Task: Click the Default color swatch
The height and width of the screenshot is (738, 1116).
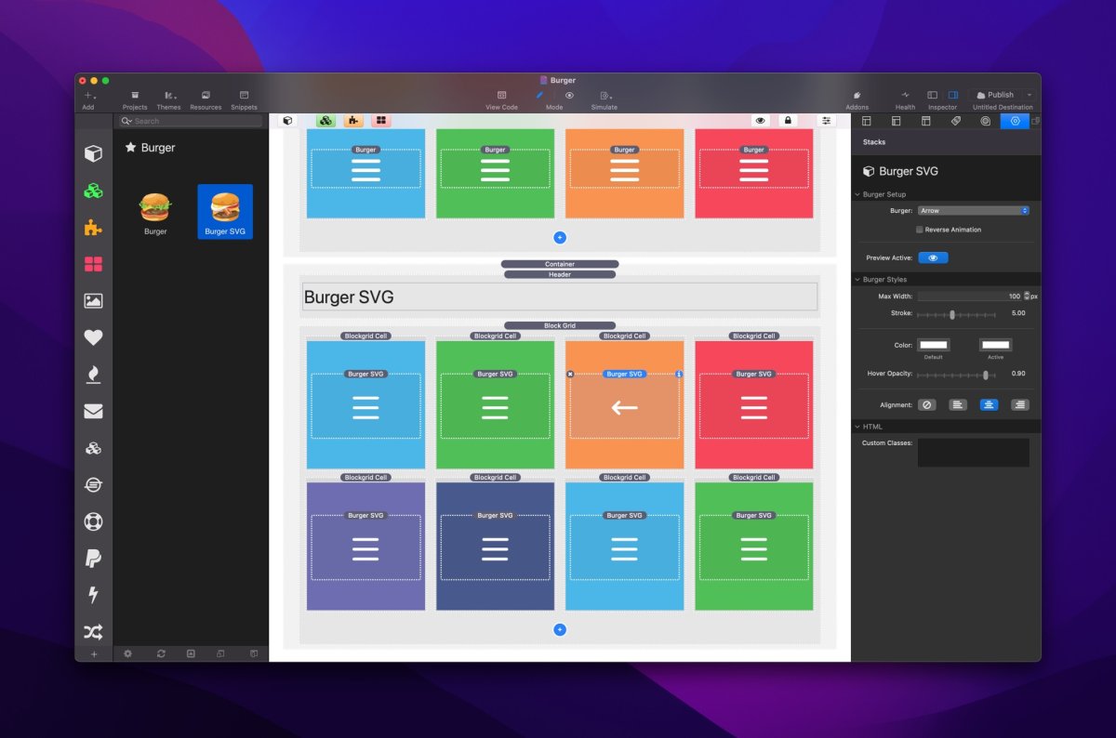Action: pos(933,345)
